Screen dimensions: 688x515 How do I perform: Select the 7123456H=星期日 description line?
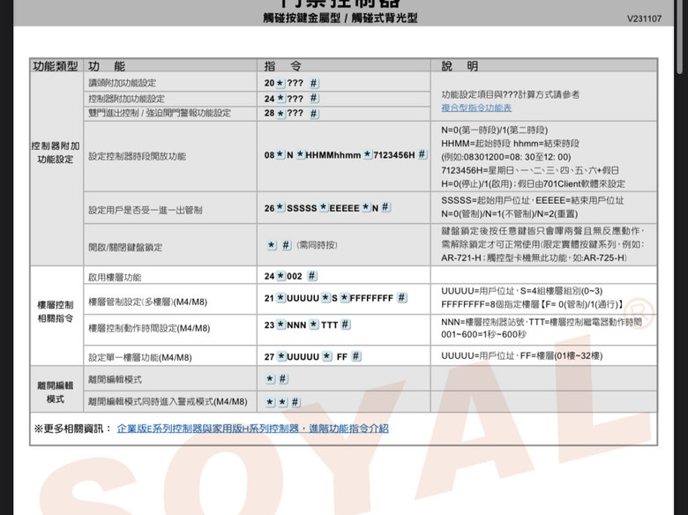tap(530, 170)
